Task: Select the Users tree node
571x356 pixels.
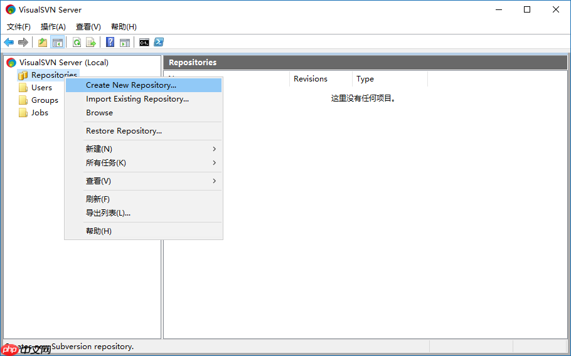Action: 41,88
